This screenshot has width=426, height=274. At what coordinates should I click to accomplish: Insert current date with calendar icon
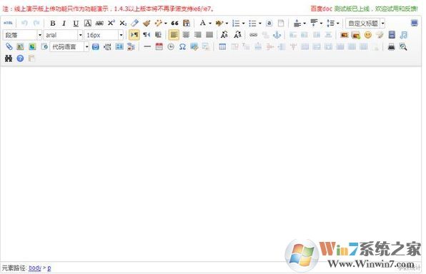coord(159,46)
